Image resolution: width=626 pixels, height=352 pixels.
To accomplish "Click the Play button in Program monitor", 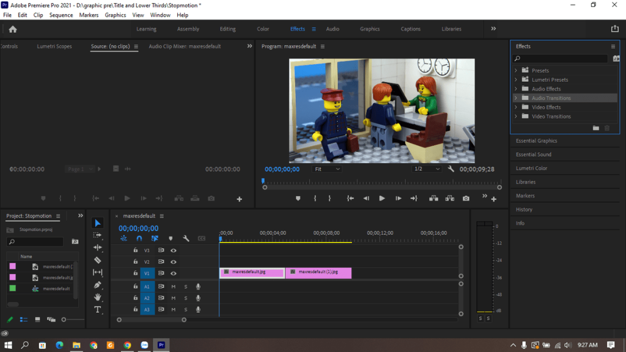I will pyautogui.click(x=381, y=198).
